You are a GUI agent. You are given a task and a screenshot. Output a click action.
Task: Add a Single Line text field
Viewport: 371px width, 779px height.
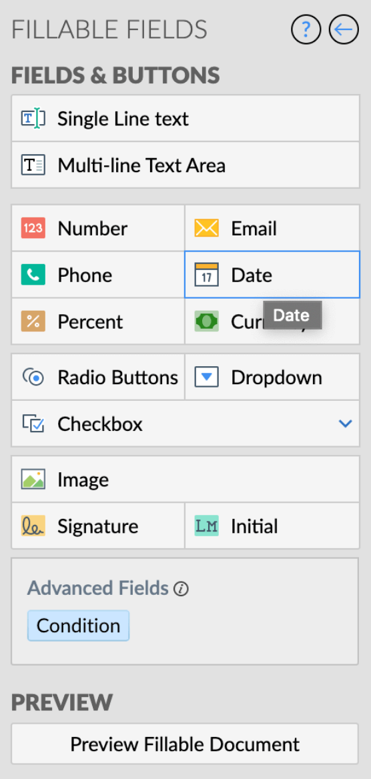tap(185, 119)
